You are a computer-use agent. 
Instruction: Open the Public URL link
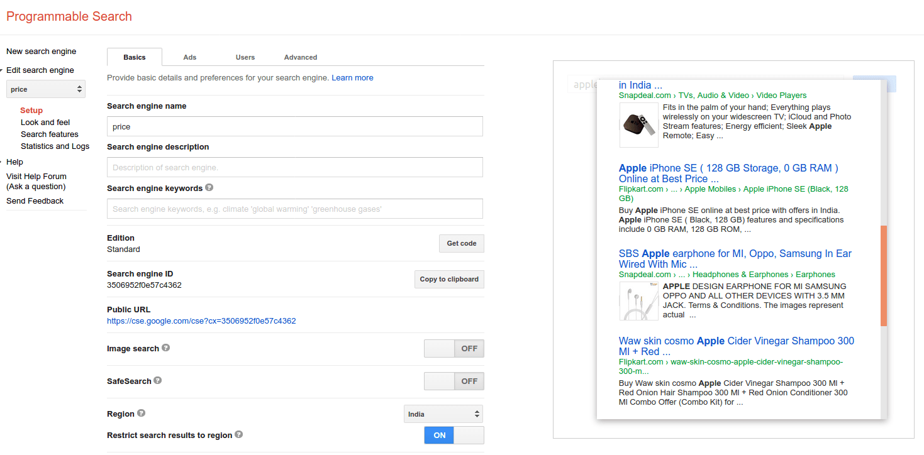coord(201,321)
